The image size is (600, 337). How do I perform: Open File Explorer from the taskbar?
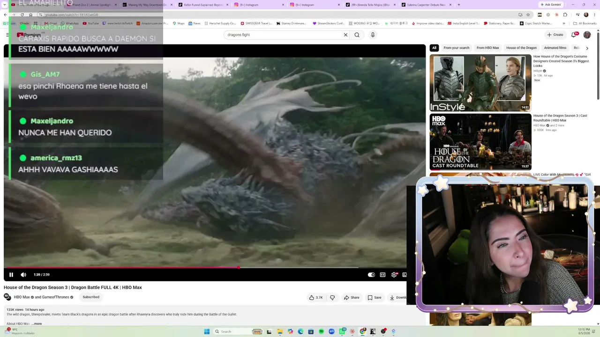coord(280,331)
